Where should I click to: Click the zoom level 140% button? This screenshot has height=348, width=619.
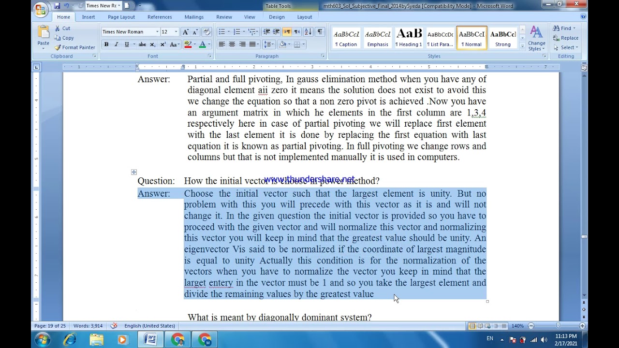[x=517, y=326]
